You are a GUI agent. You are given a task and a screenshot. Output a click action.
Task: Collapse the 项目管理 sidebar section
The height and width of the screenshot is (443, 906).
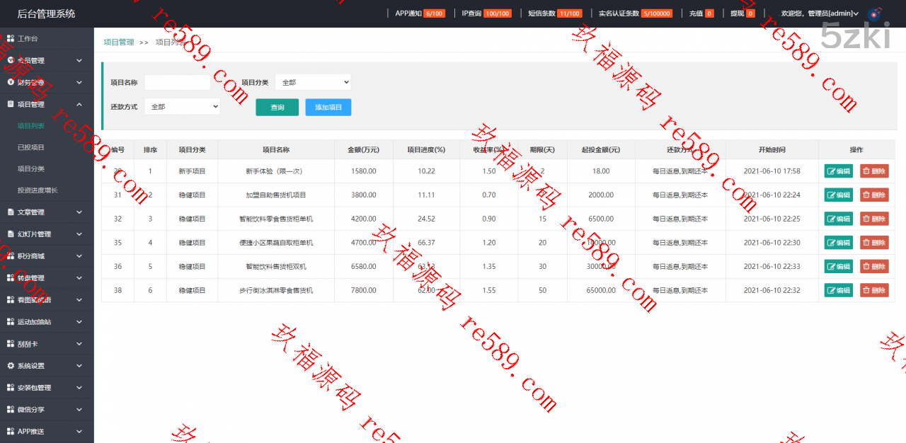[79, 105]
